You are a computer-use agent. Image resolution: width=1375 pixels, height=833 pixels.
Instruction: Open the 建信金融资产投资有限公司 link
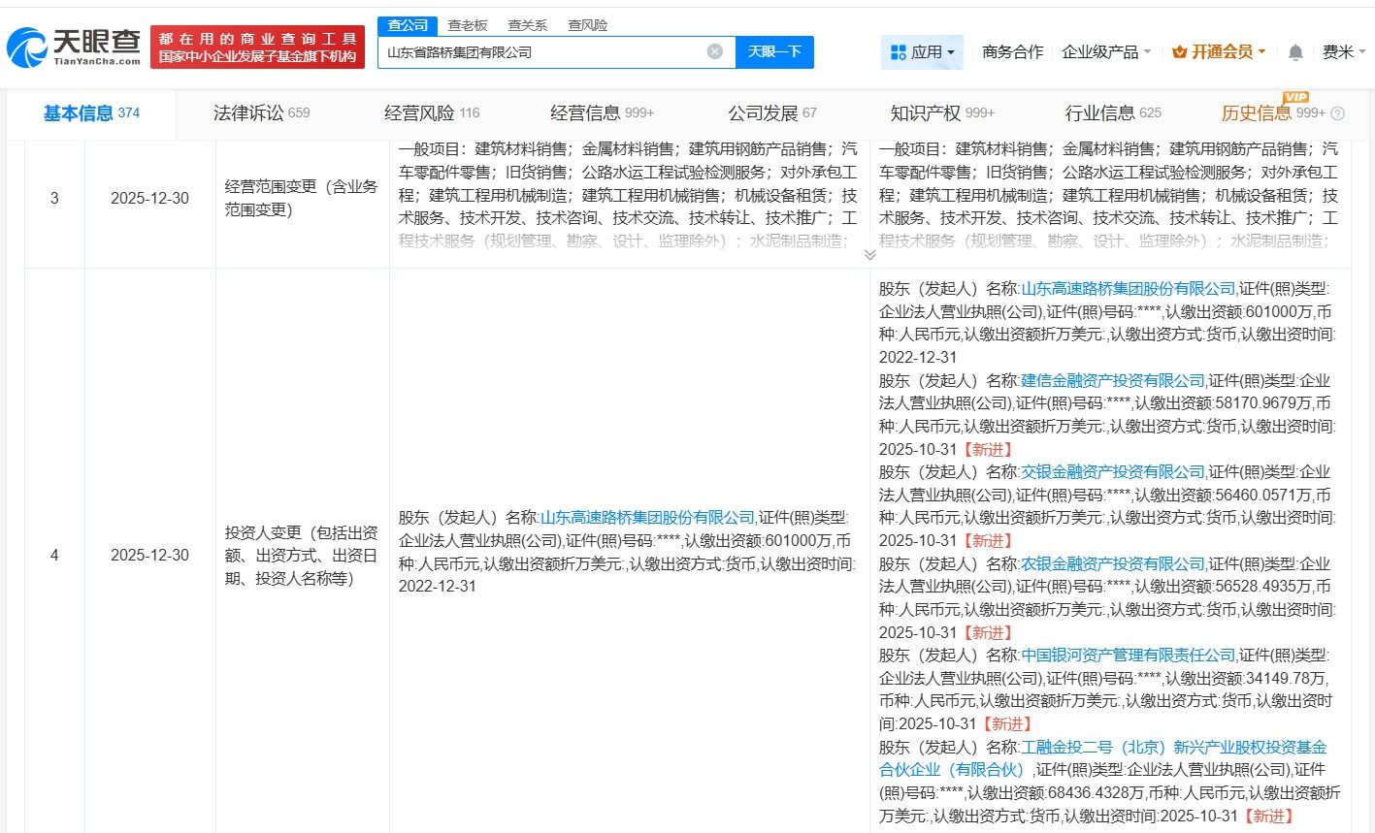point(1112,380)
